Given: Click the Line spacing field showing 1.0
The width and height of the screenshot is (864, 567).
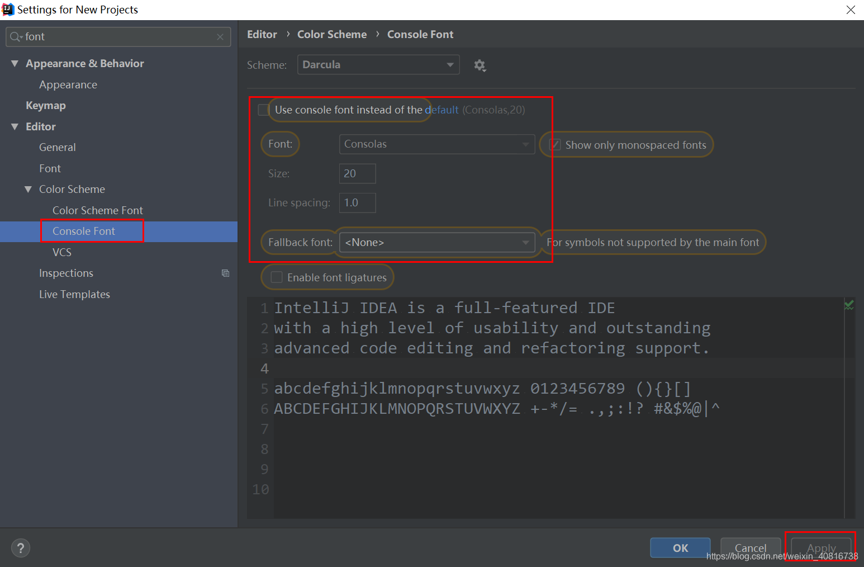Looking at the screenshot, I should click(358, 203).
